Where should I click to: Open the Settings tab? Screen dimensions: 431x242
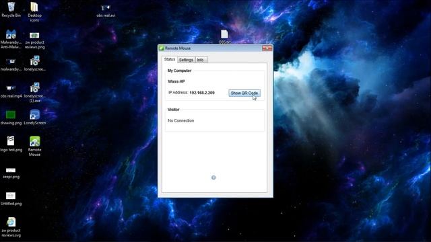(x=186, y=60)
